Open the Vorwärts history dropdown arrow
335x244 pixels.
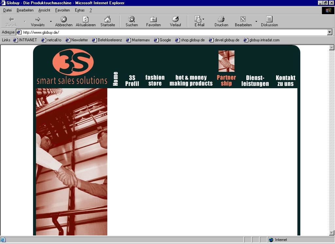point(51,21)
